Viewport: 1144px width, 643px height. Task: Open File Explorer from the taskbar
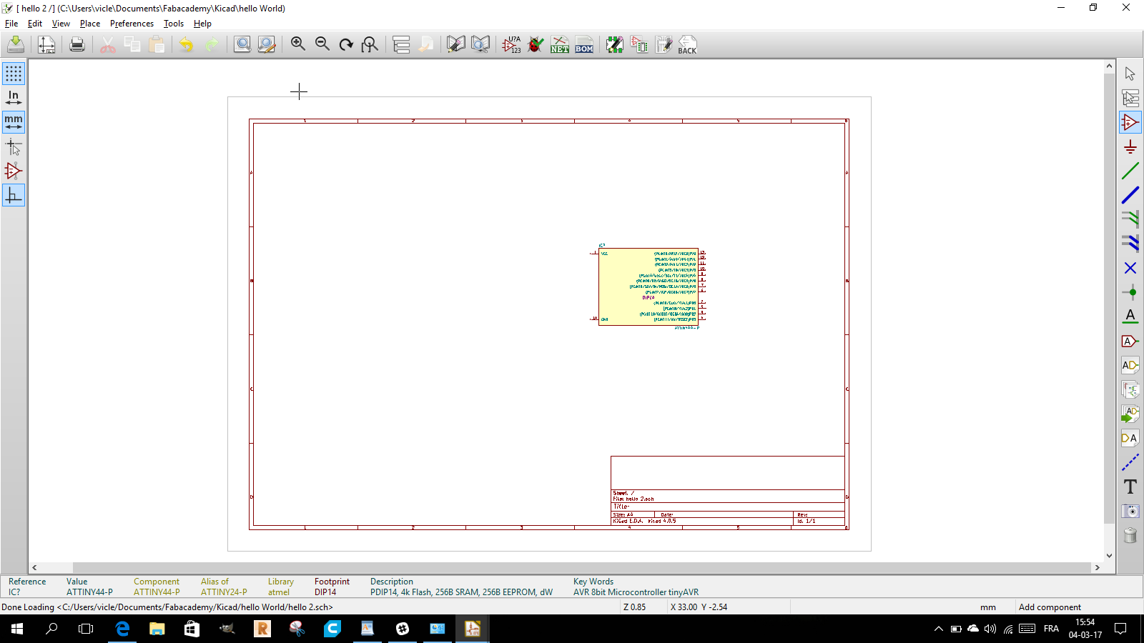(157, 629)
